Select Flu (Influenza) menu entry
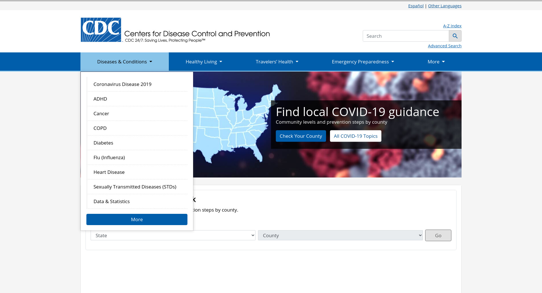Screen dimensions: 542x293 point(109,157)
